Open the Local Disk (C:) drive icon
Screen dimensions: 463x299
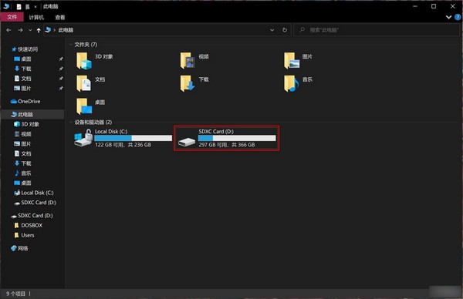pos(83,138)
